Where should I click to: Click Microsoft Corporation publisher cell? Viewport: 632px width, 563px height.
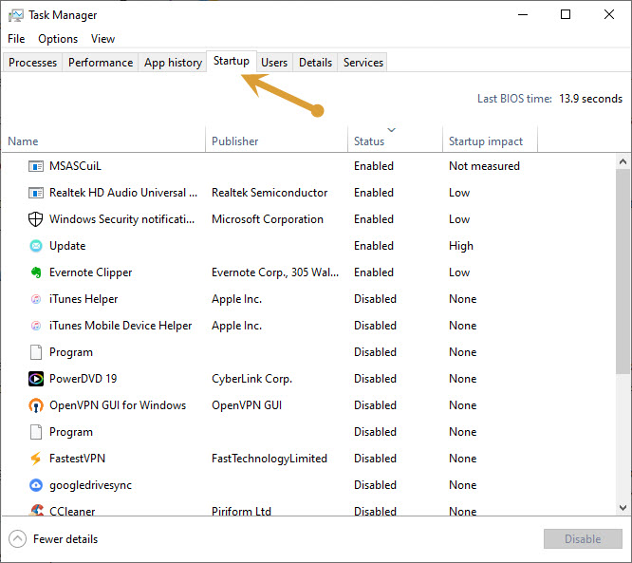pyautogui.click(x=268, y=219)
